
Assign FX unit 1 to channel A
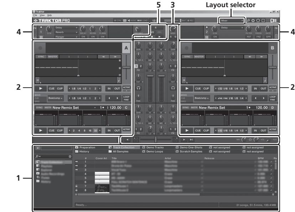pos(136,66)
